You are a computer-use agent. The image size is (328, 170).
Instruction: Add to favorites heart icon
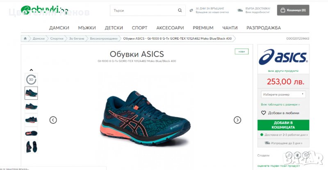[263, 113]
